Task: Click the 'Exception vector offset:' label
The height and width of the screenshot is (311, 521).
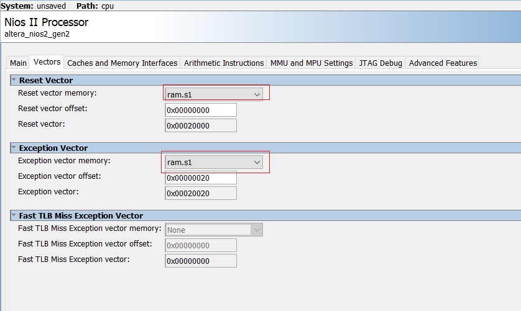Action: 60,176
